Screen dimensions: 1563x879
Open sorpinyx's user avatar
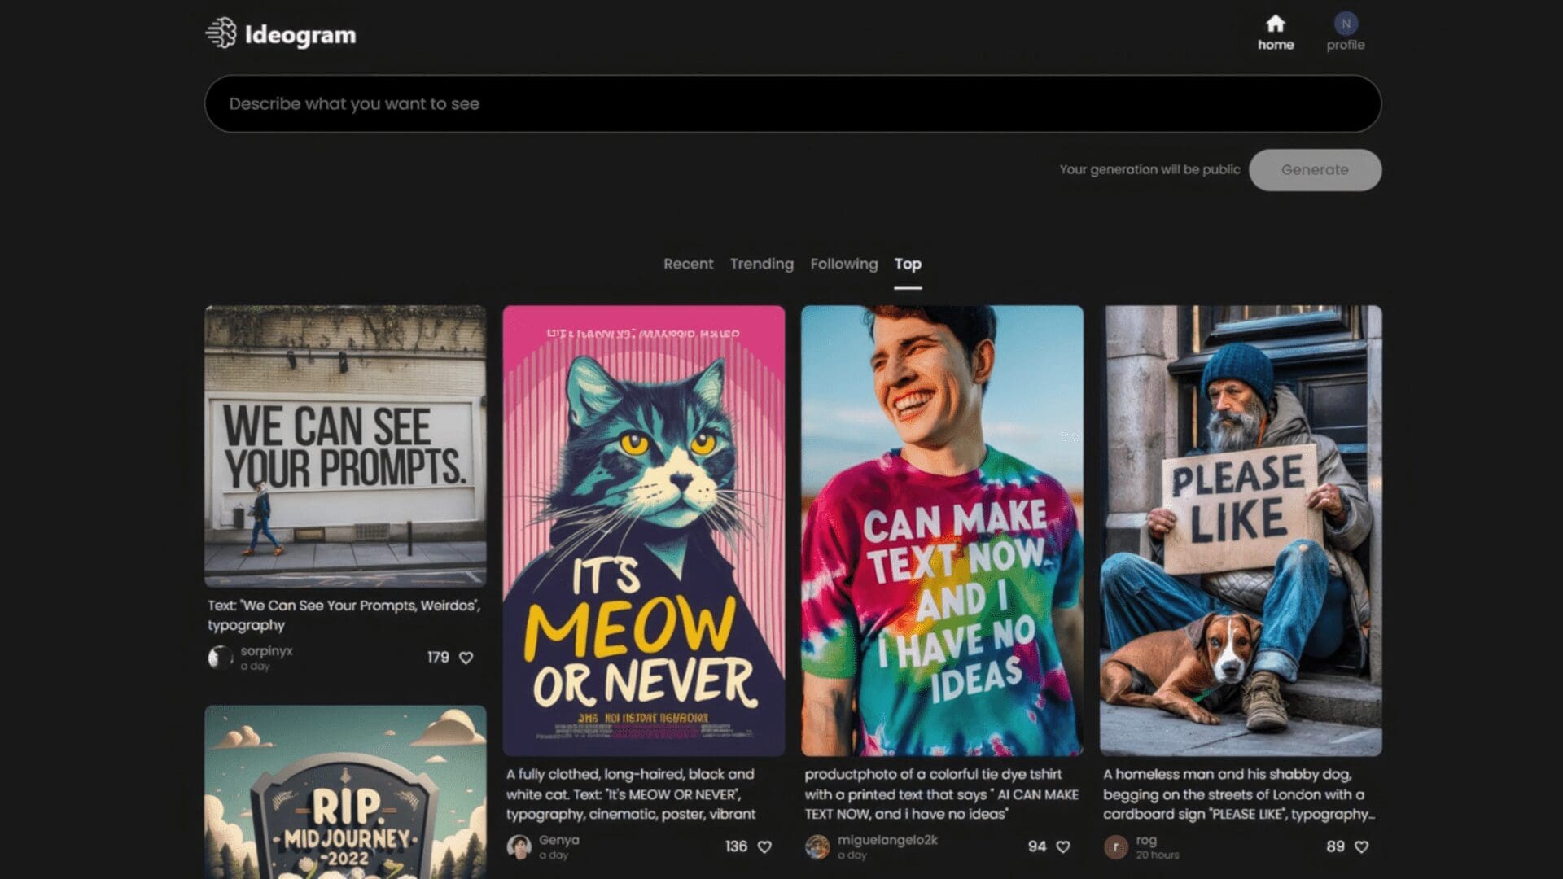click(220, 657)
